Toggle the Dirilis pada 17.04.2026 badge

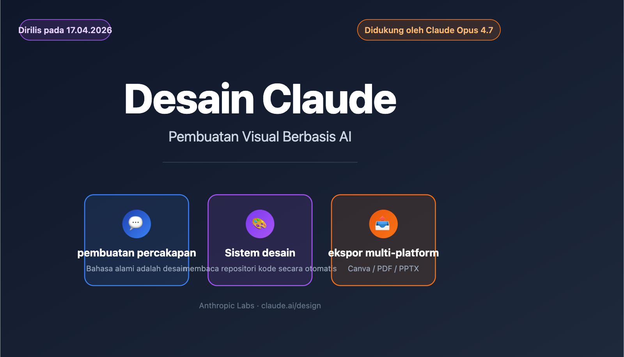pos(65,30)
